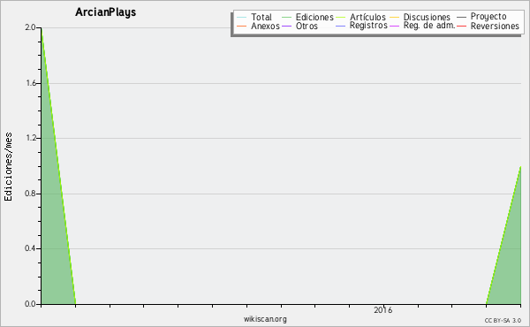Screen dimensions: 530x327
Task: Click the Reversiones legend label
Action: pos(495,26)
